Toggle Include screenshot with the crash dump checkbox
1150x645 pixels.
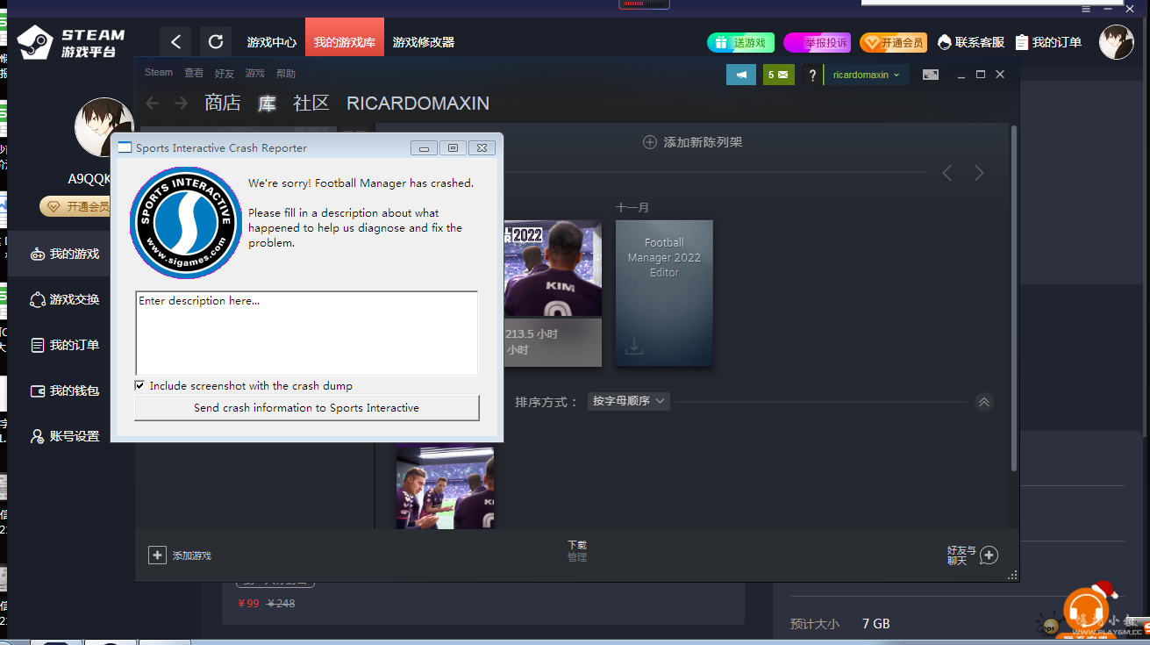tap(139, 385)
